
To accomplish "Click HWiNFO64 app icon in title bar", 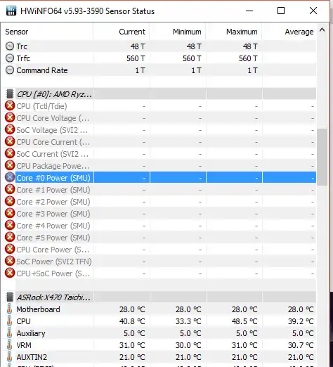I will click(x=11, y=11).
